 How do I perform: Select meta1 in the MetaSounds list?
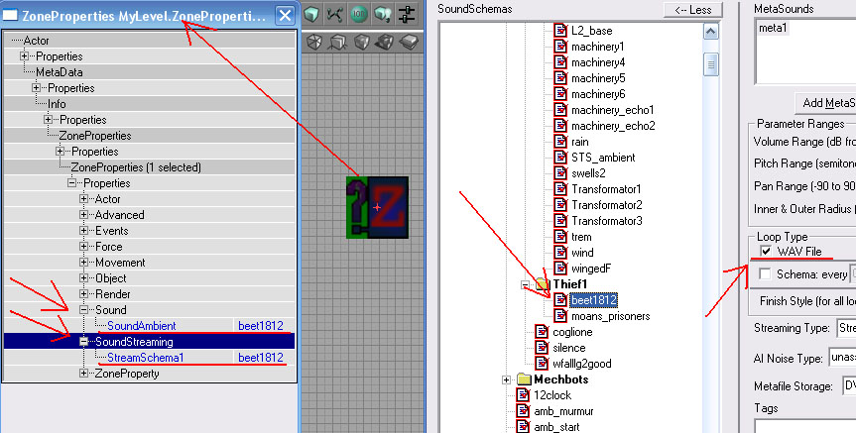(772, 28)
